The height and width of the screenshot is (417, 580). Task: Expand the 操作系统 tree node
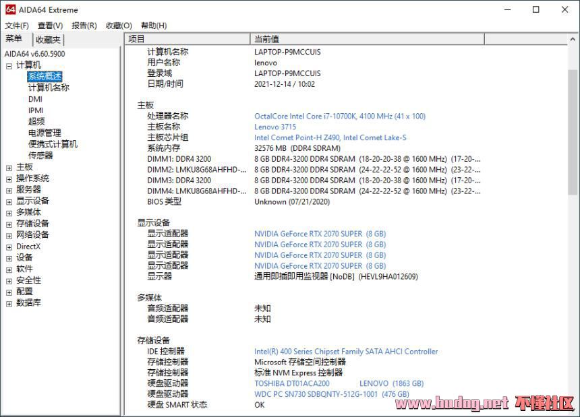coord(9,179)
